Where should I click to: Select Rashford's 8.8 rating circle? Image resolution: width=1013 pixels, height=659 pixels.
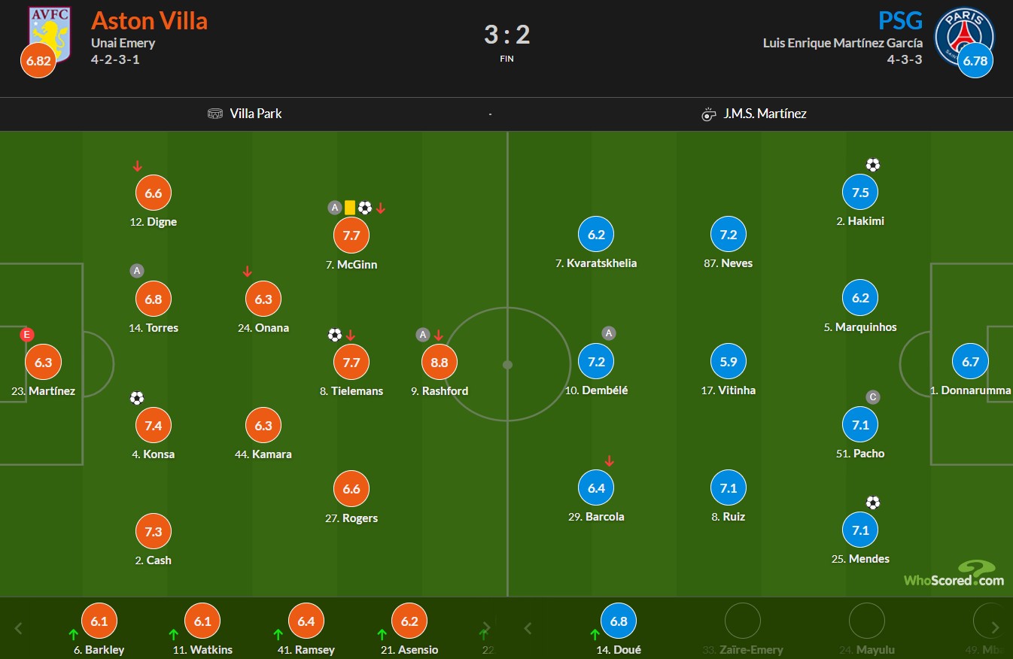440,362
